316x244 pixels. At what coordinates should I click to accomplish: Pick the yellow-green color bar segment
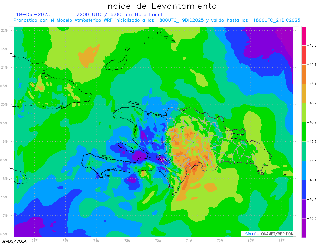pos(304,113)
